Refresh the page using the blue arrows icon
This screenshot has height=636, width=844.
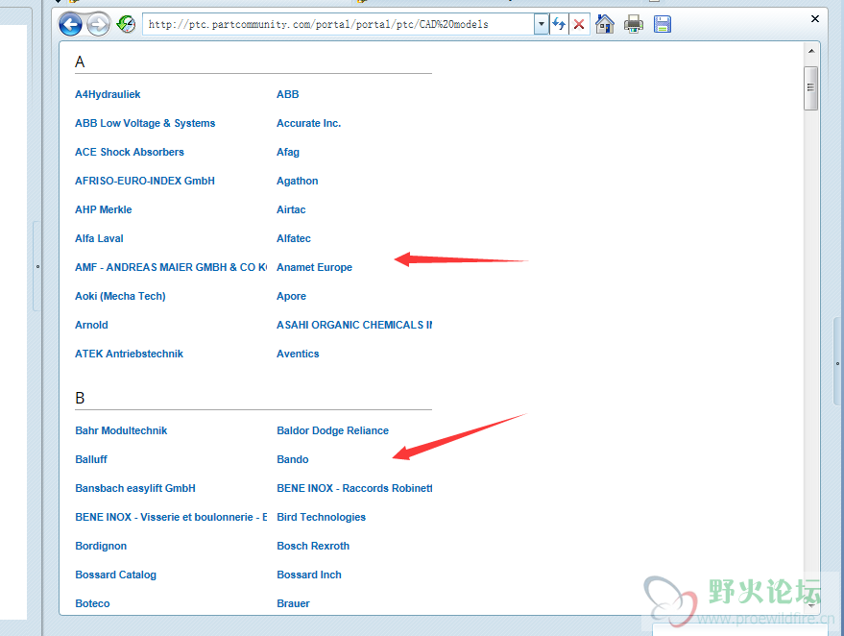click(x=559, y=24)
